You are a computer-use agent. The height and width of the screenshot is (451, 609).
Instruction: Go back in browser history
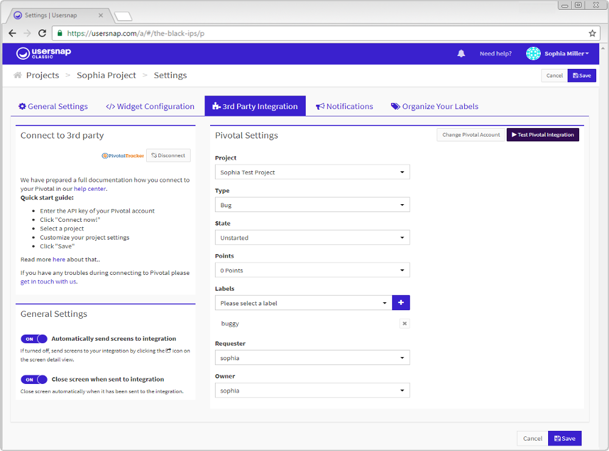[12, 34]
